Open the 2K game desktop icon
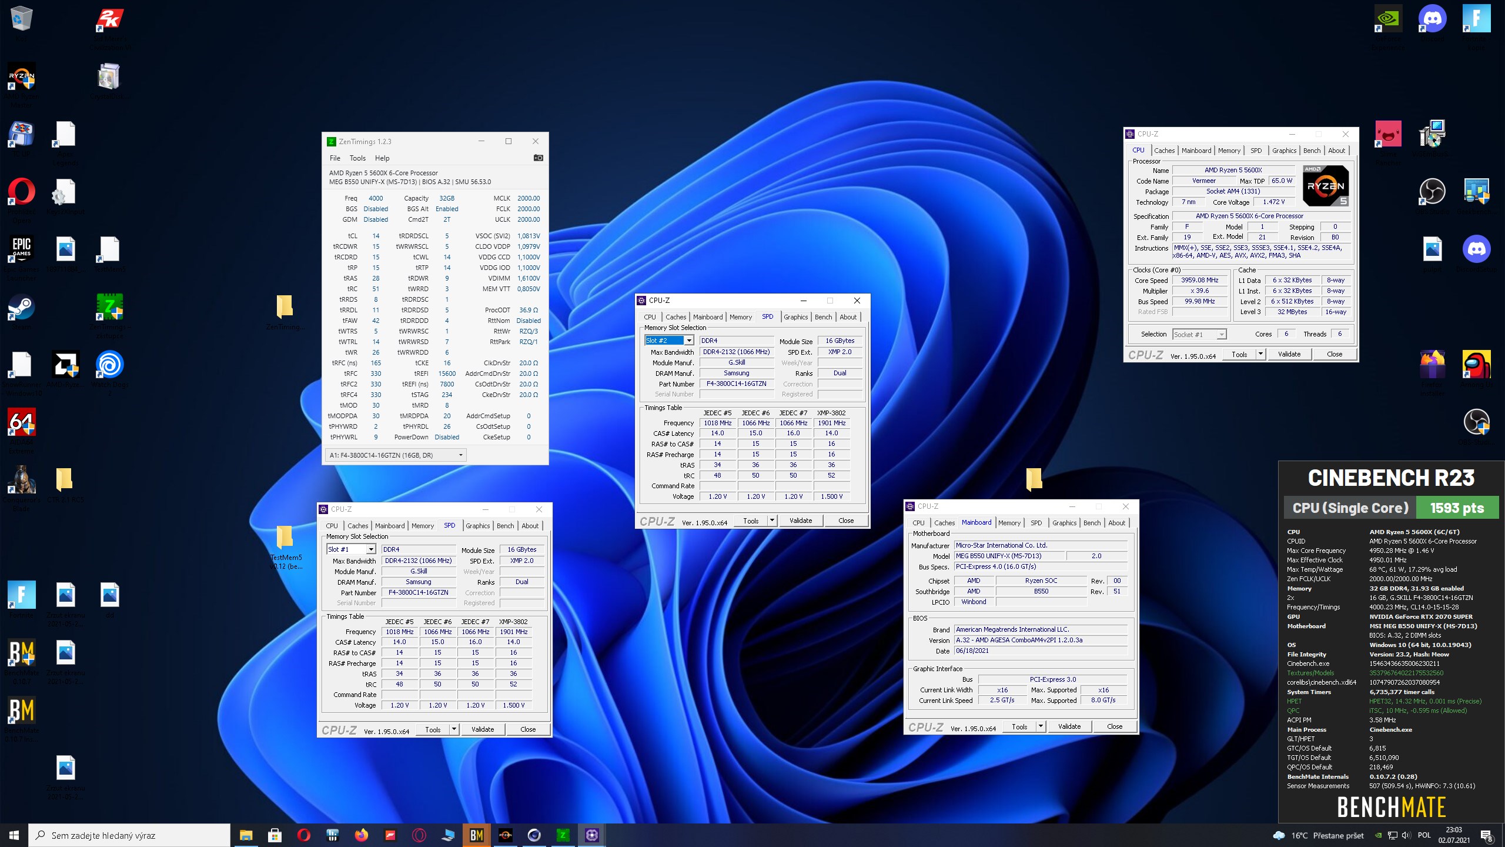 (x=109, y=19)
